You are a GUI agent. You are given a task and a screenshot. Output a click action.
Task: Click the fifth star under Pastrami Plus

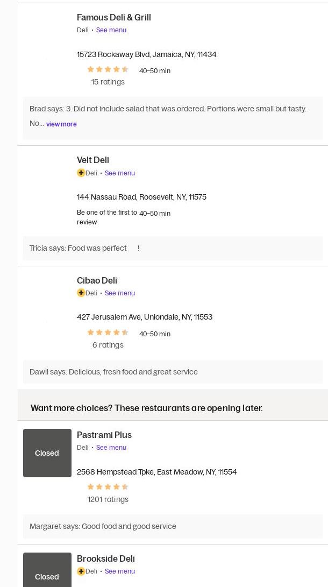coord(125,486)
